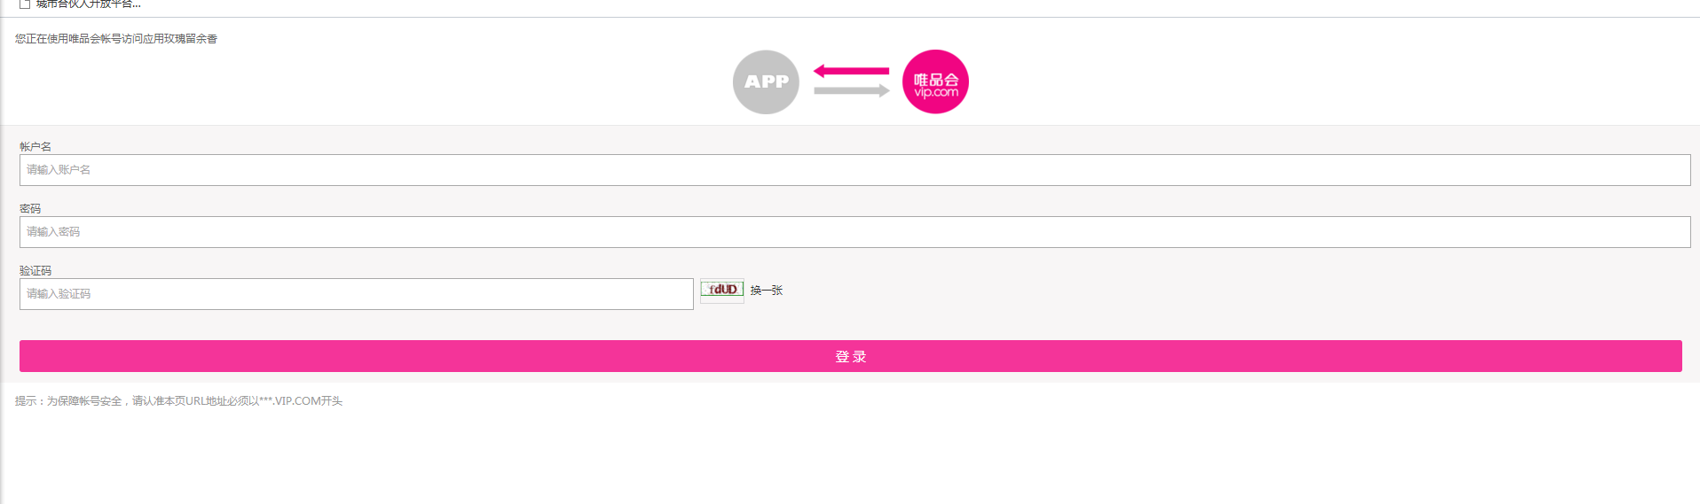
Task: Click the pink left-pointing arrow
Action: (x=851, y=71)
